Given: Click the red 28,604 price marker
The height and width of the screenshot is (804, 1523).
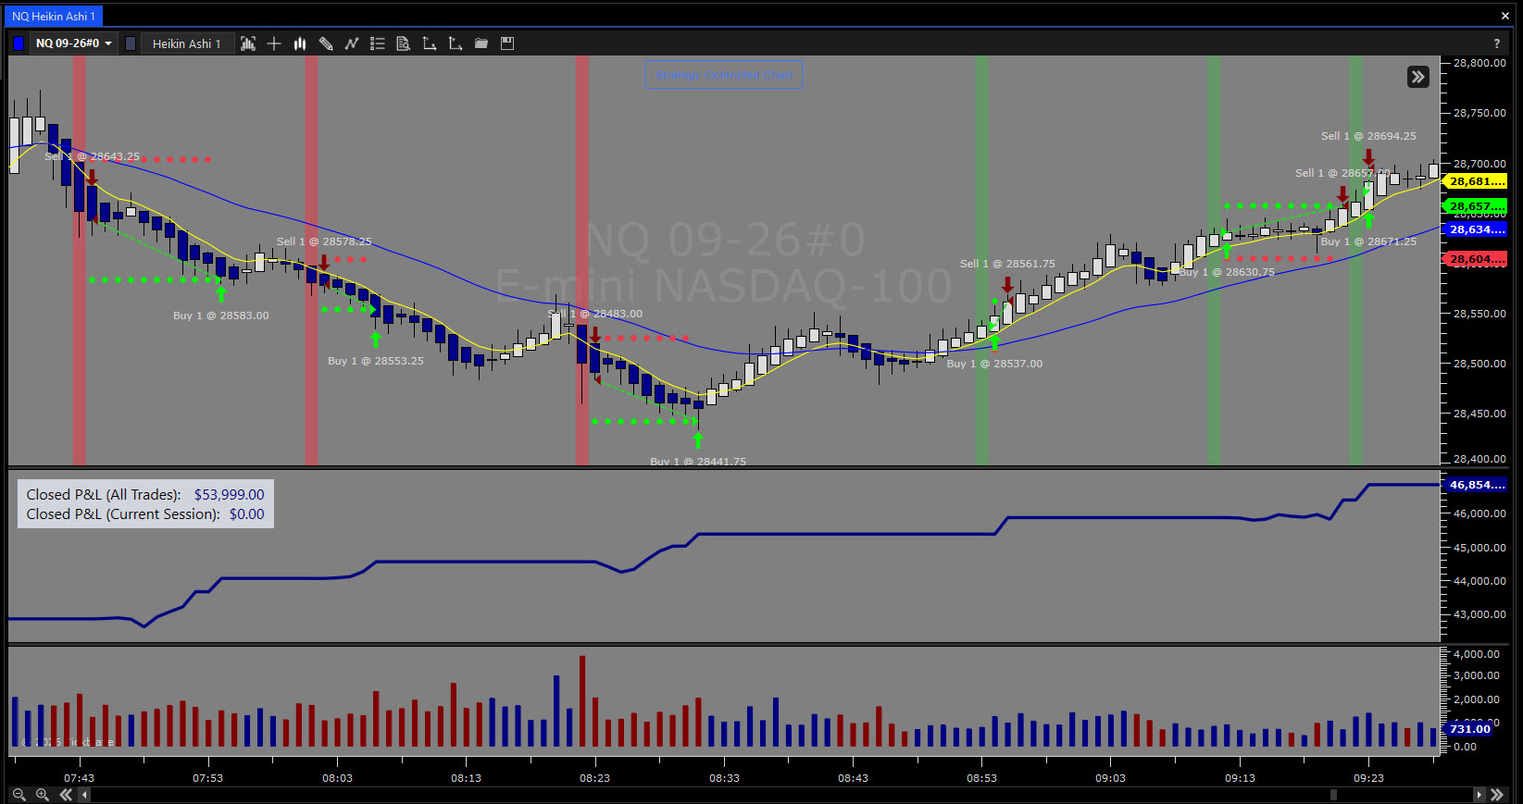Looking at the screenshot, I should click(x=1476, y=259).
